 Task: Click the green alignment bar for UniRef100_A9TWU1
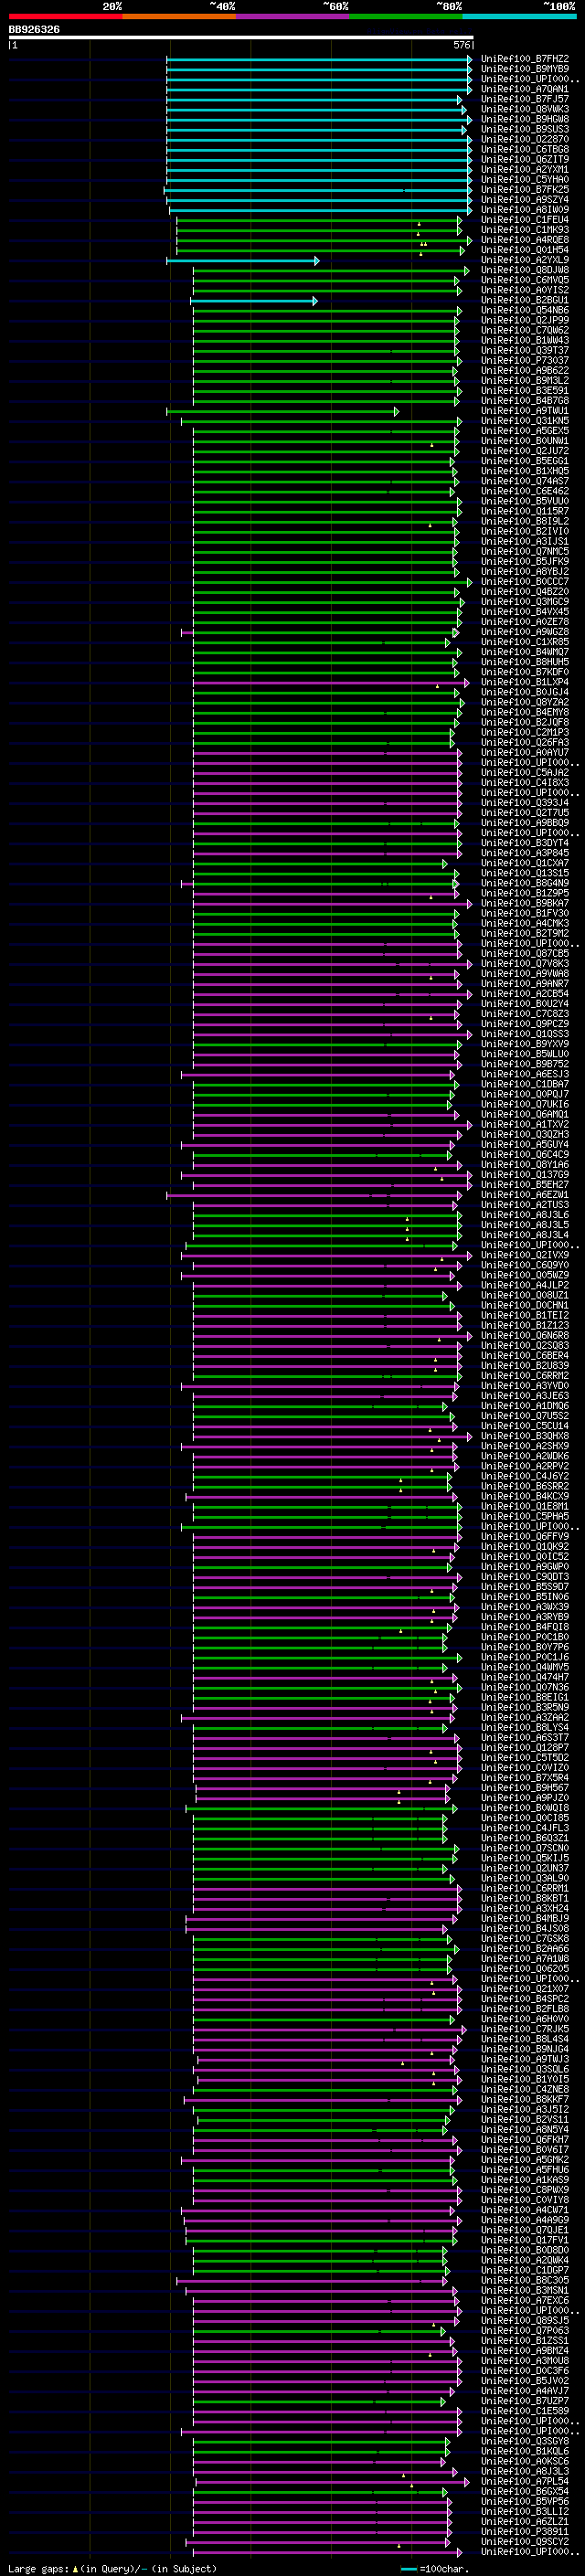pyautogui.click(x=283, y=411)
